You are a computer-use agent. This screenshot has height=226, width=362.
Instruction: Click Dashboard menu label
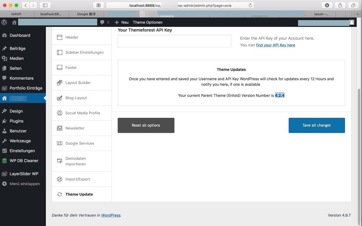[20, 35]
